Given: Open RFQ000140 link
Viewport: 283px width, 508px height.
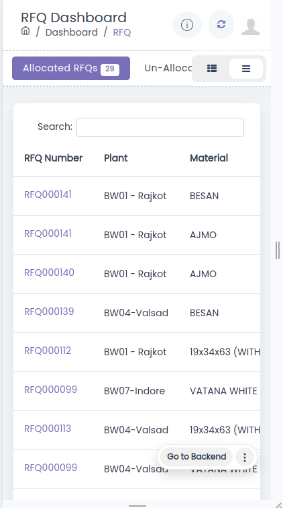Looking at the screenshot, I should [x=49, y=273].
